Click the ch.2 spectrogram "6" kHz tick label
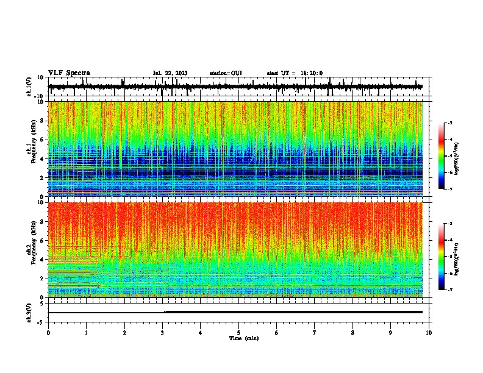483x373 pixels. click(x=42, y=241)
